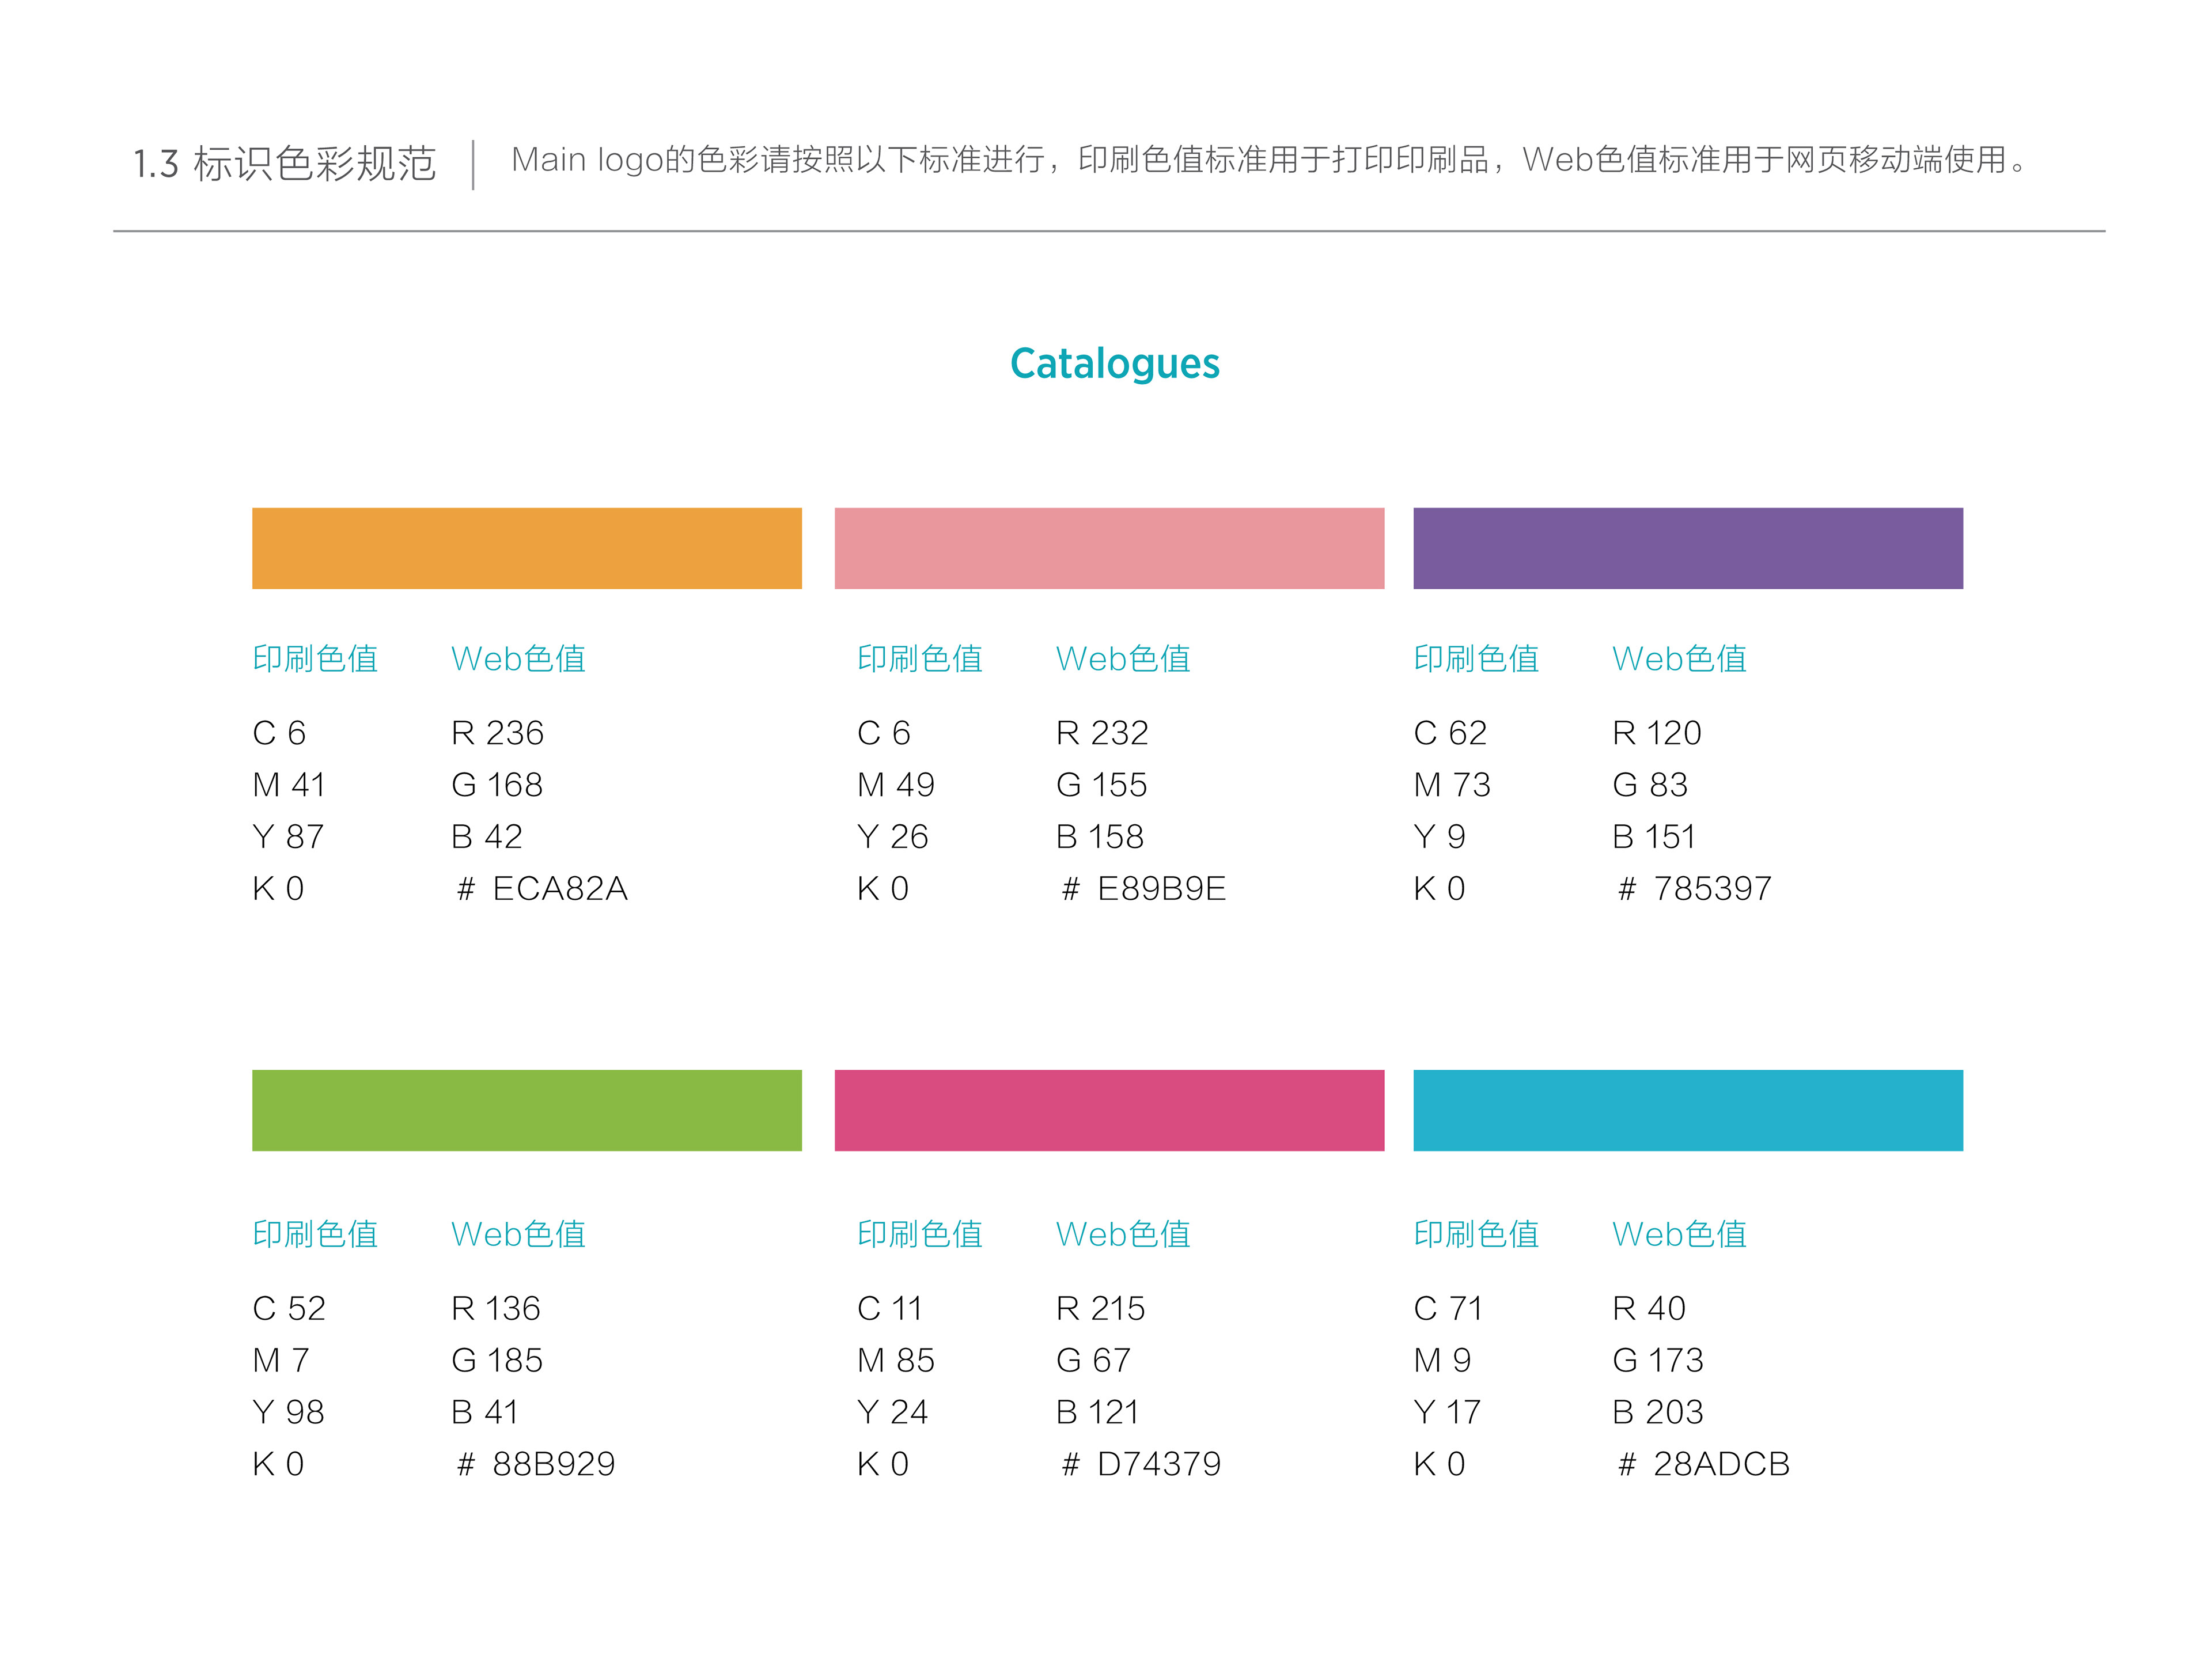
Task: Click the B 203 value
Action: point(1658,1412)
